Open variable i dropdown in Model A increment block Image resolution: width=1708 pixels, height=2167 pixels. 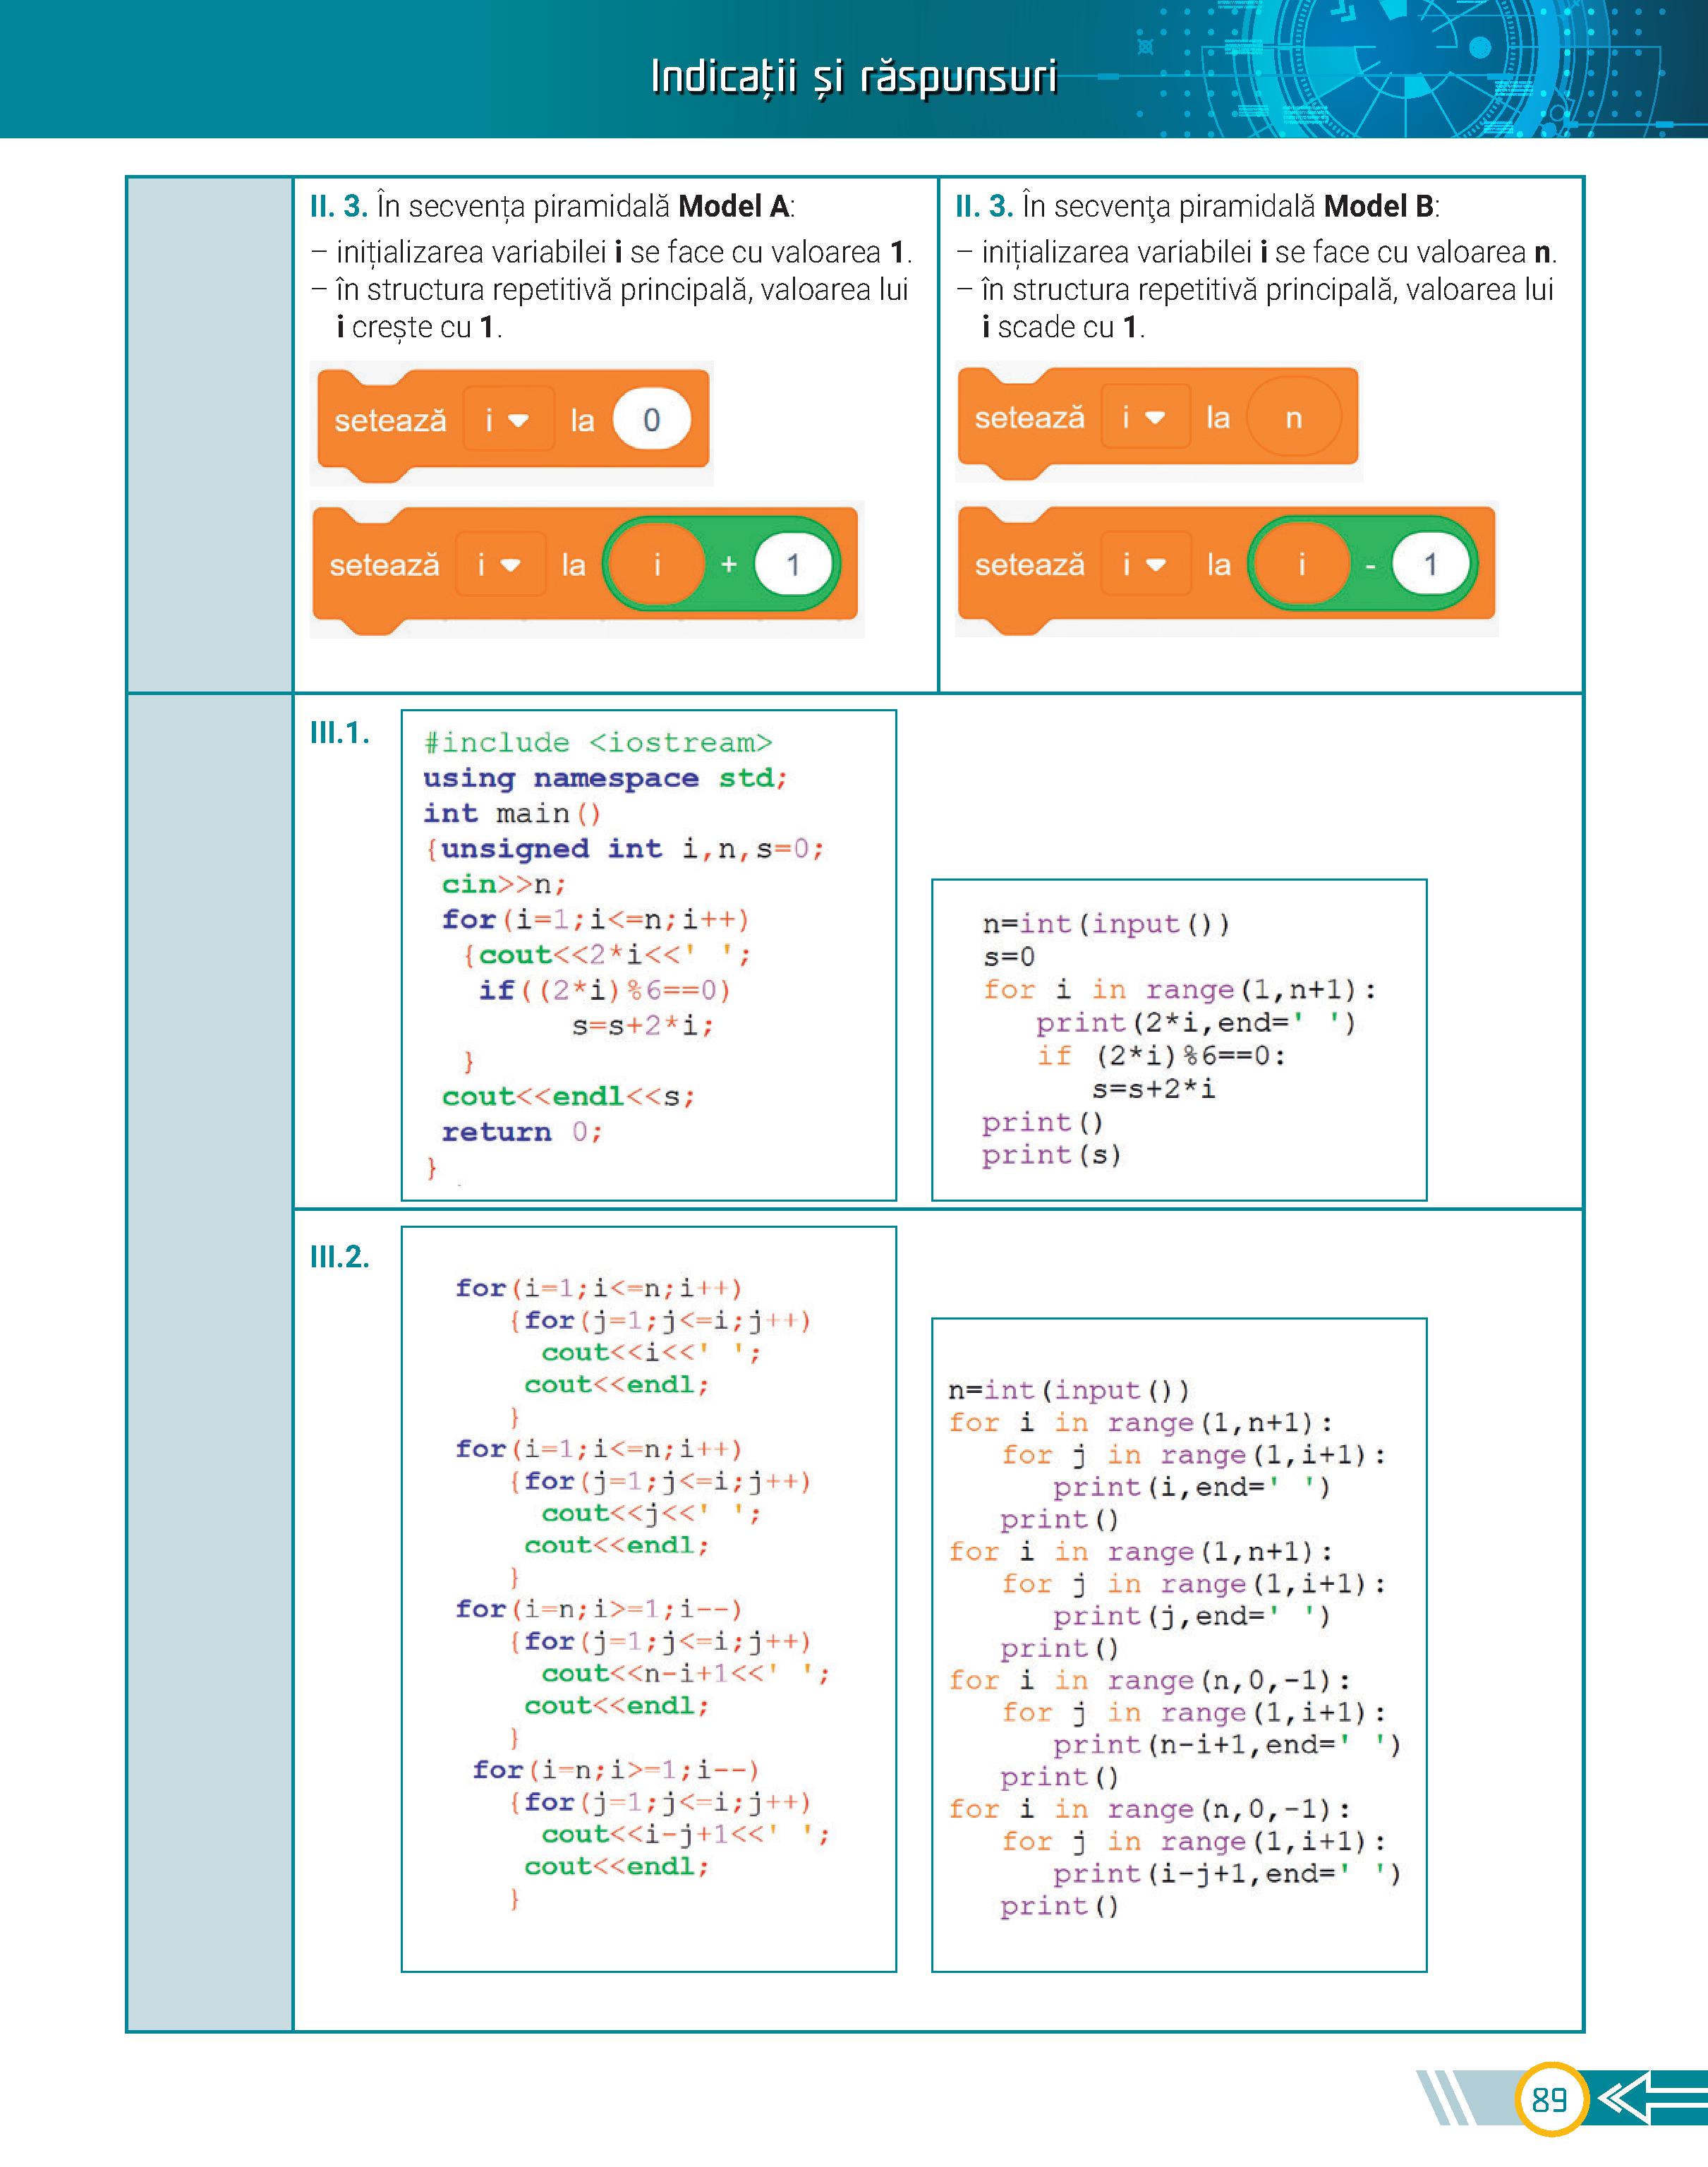point(500,565)
